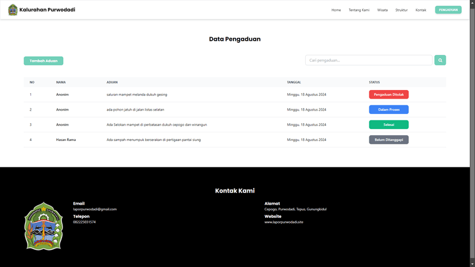Image resolution: width=475 pixels, height=267 pixels.
Task: Click the vertical page scrollbar
Action: (472, 133)
